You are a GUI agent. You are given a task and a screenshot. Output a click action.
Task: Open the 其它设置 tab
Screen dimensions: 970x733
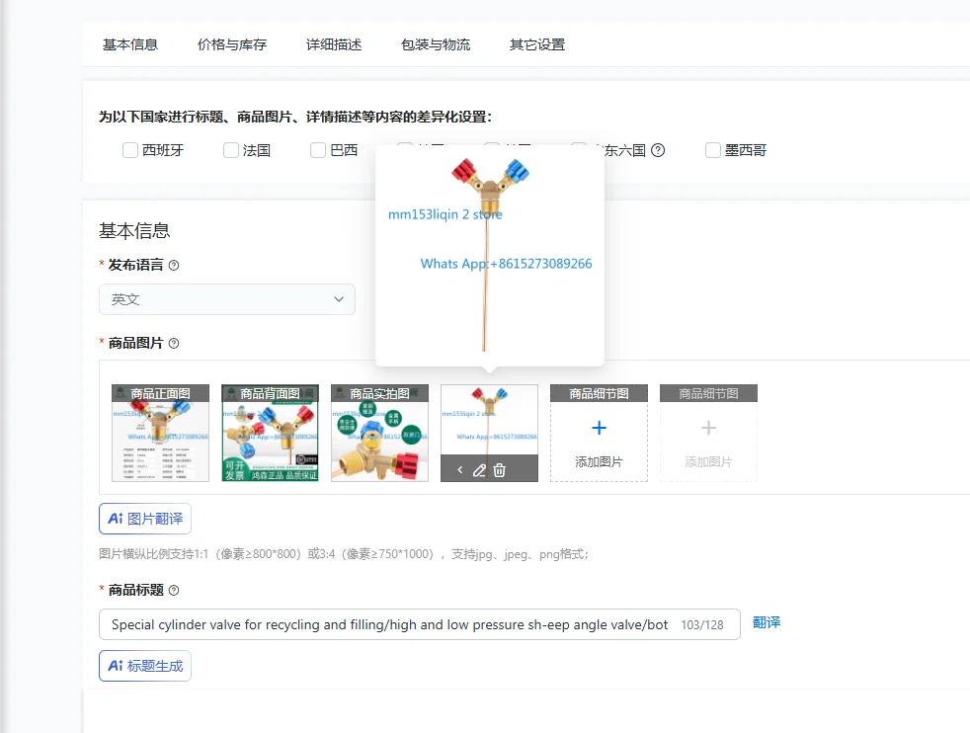tap(537, 44)
